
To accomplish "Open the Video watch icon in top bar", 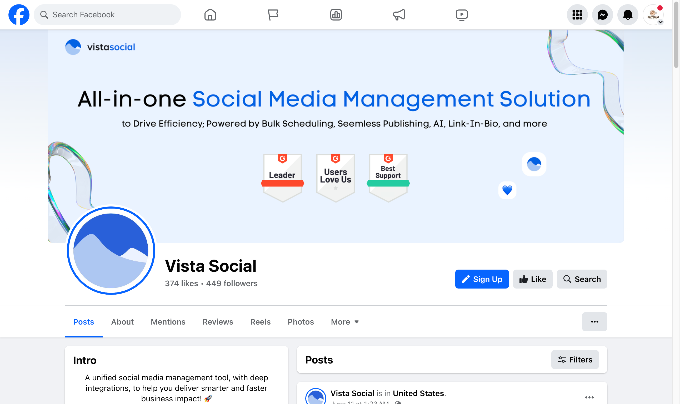I will (x=462, y=14).
